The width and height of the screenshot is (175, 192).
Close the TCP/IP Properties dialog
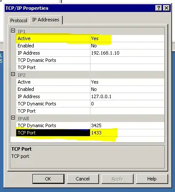click(166, 8)
